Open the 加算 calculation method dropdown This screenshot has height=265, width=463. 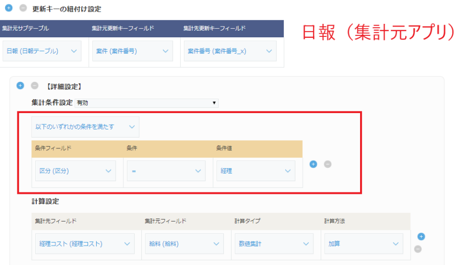point(364,244)
